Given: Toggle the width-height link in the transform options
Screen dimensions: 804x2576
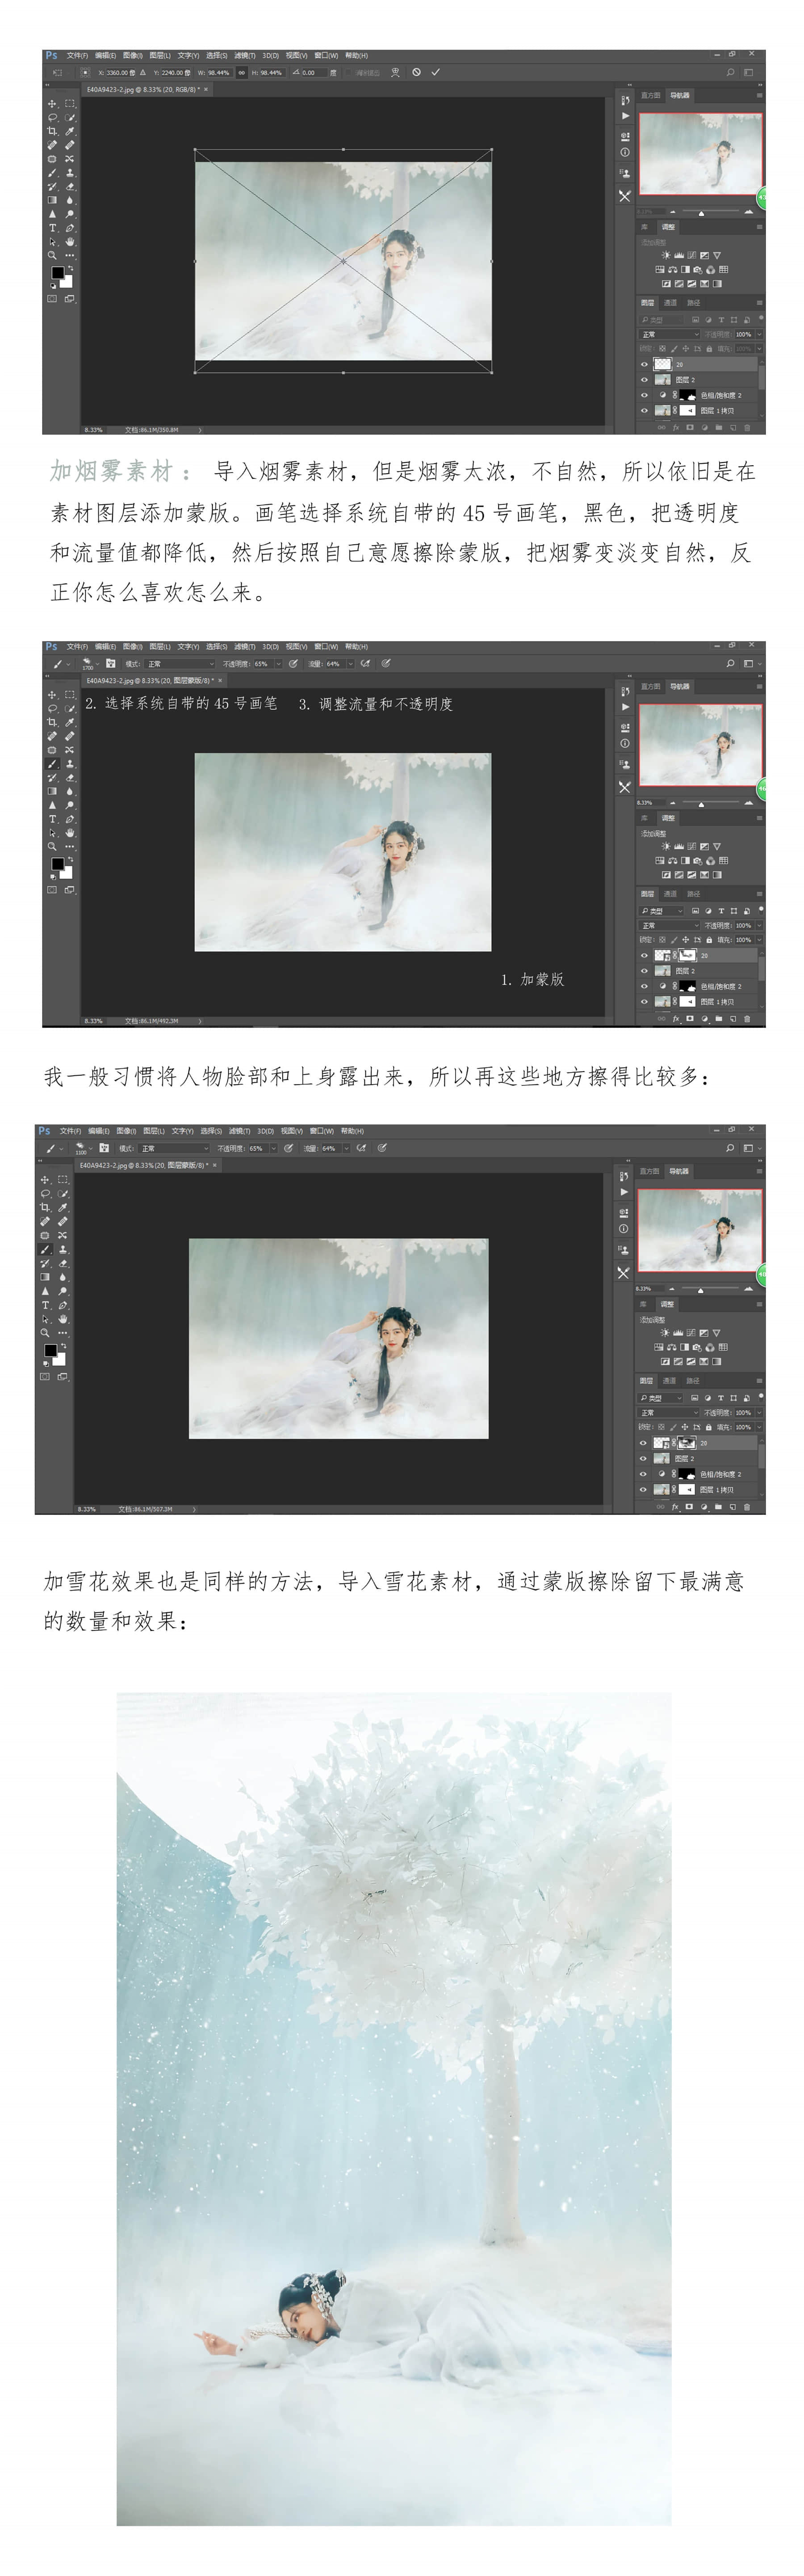Looking at the screenshot, I should click(242, 72).
